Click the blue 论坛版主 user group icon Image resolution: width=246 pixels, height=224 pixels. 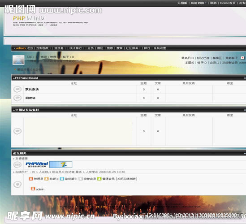tap(62, 179)
